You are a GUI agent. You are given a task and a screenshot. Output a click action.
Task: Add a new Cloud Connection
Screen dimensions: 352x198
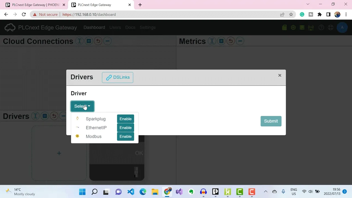click(x=89, y=41)
